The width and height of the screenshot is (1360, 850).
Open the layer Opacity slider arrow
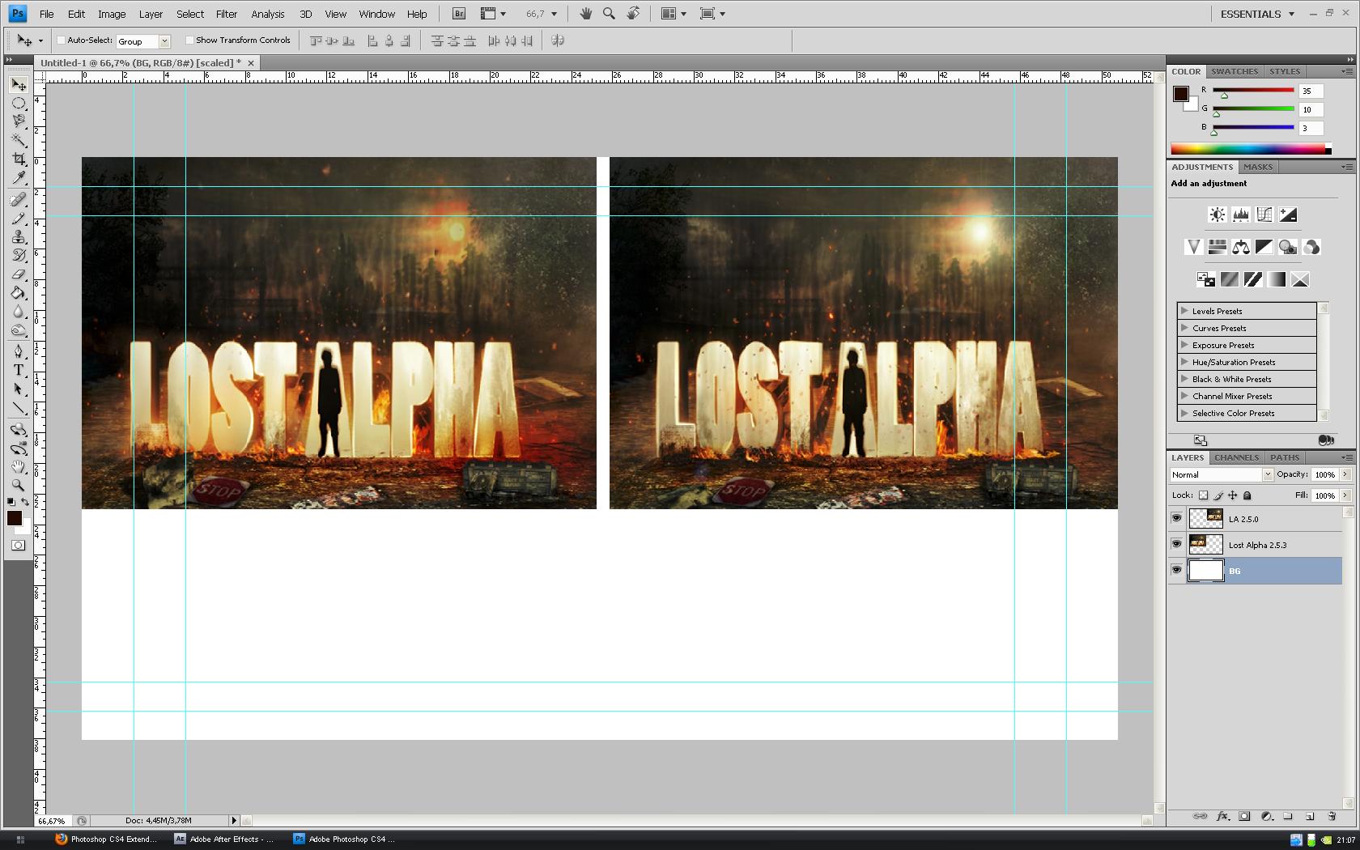1345,474
